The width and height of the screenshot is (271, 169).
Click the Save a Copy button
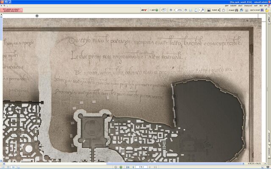point(257,10)
